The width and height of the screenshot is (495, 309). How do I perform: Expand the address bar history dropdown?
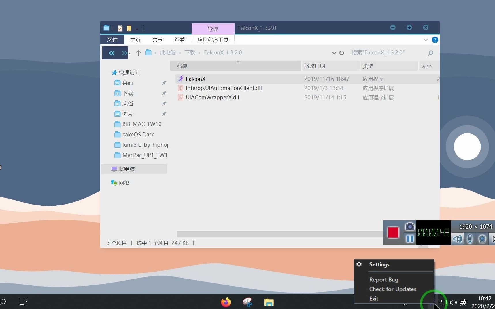tap(334, 53)
